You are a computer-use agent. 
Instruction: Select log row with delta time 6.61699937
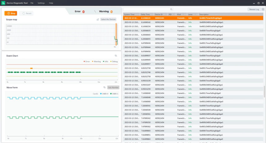pos(193,55)
